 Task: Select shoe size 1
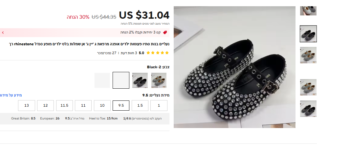159,106
